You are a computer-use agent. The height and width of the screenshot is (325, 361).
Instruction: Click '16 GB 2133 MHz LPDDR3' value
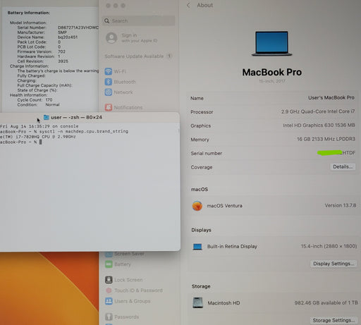tap(326, 139)
